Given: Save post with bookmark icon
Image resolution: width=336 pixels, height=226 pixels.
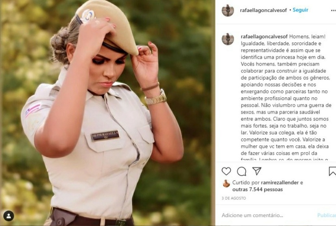Looking at the screenshot, I should click(332, 171).
